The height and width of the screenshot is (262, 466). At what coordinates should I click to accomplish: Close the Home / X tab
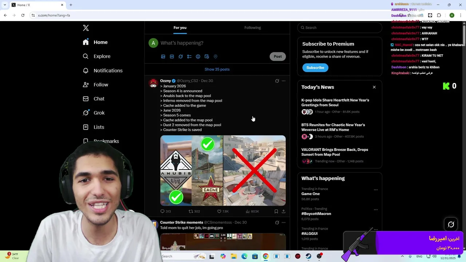62,5
